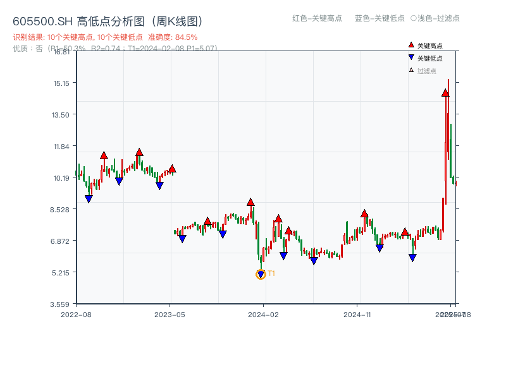
Task: Click the red 识别结果 summary line
Action: [x=105, y=37]
